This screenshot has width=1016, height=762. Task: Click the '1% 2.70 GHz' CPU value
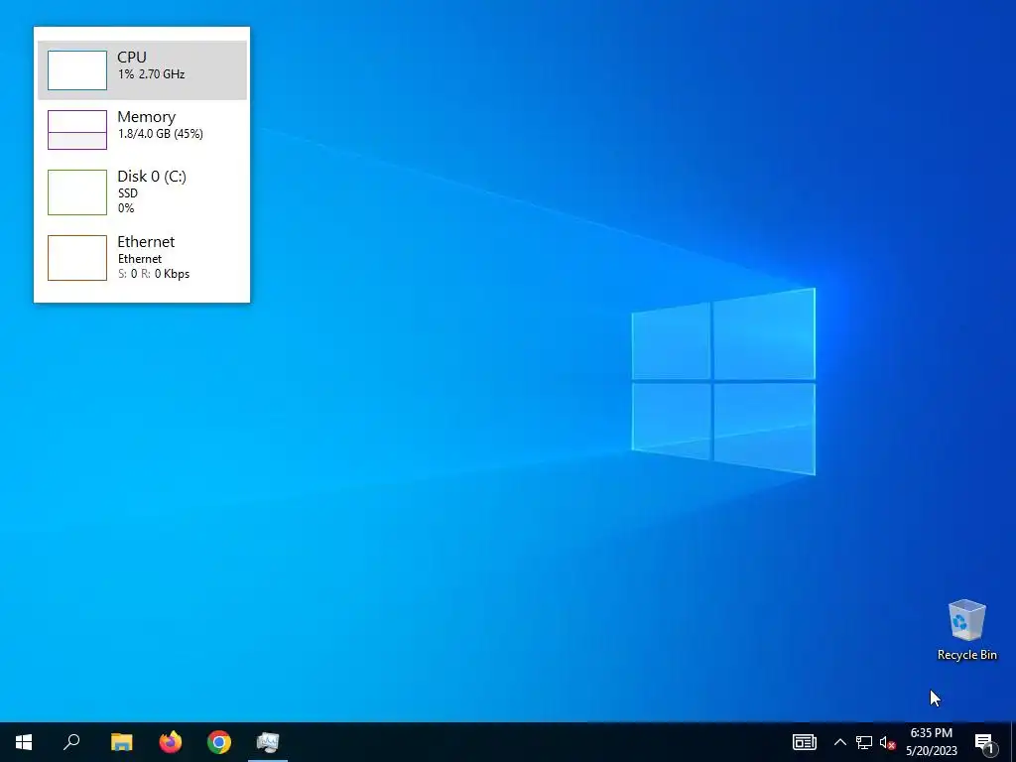(151, 73)
